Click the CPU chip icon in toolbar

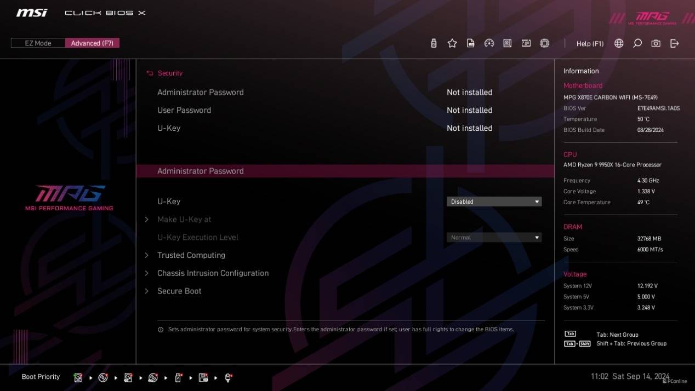544,43
